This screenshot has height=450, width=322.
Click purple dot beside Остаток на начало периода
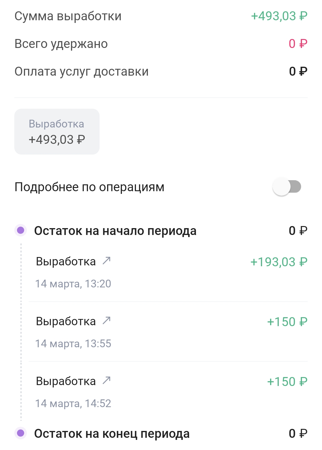pyautogui.click(x=21, y=230)
